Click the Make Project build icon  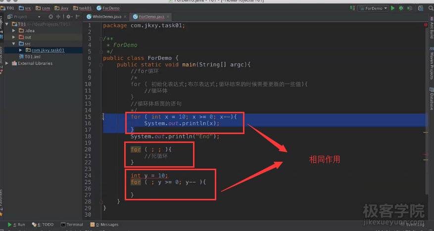(x=352, y=8)
